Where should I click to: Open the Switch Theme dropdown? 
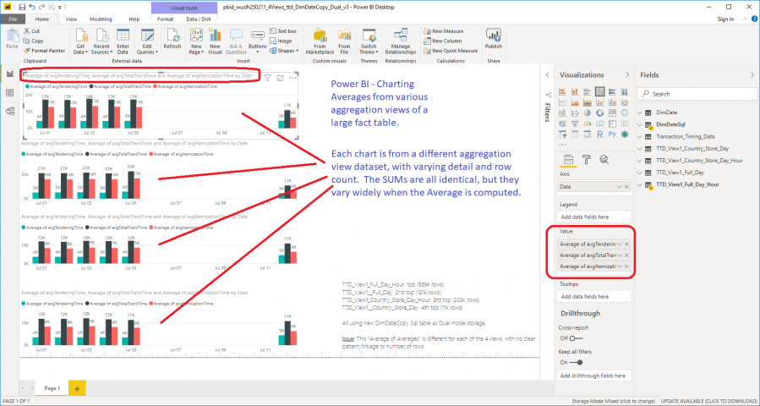[369, 48]
